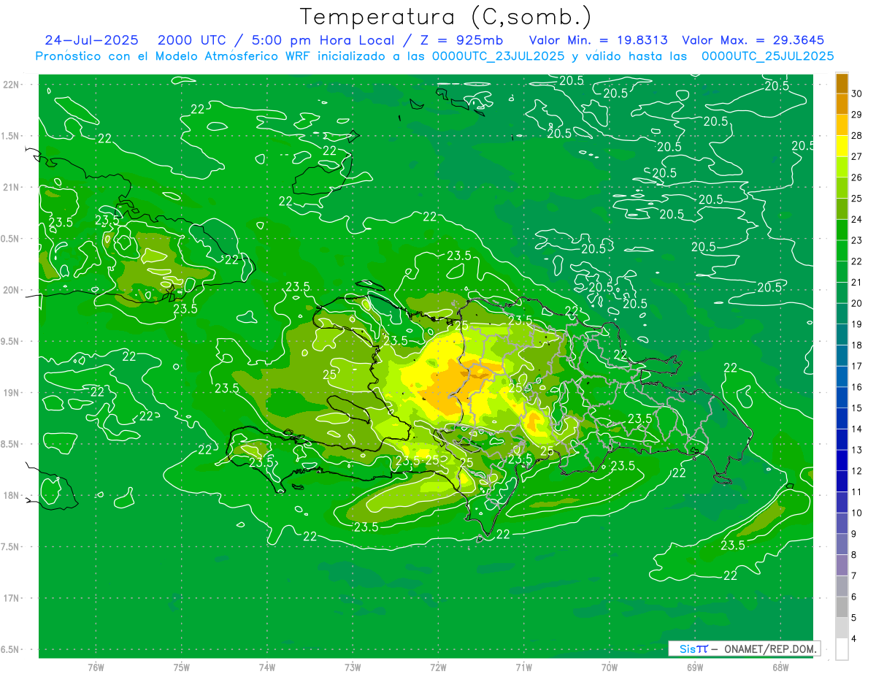Viewport: 876px width, 677px height.
Task: Pick the color bar swatch between 8 and 9
Action: pyautogui.click(x=842, y=545)
